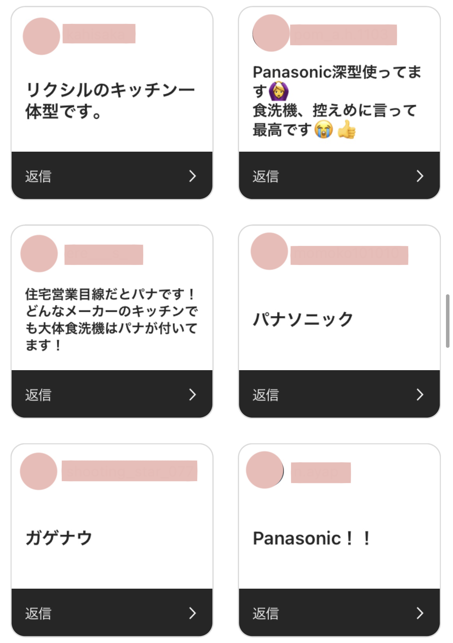453x643 pixels.
Task: Click the username on the ガゲナウ card
Action: pos(129,471)
